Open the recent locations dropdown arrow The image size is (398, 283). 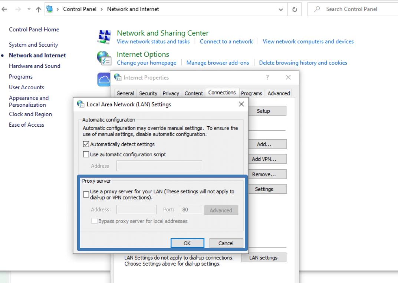29,10
